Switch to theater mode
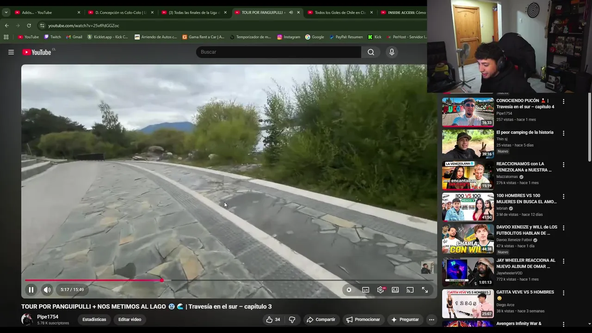This screenshot has width=592, height=333. coord(395,290)
